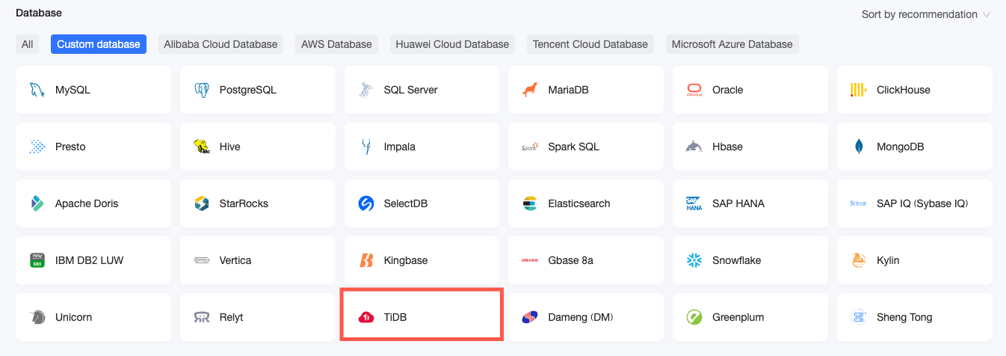Open Microsoft Azure Database tab
Viewport: 1006px width, 356px height.
point(732,44)
